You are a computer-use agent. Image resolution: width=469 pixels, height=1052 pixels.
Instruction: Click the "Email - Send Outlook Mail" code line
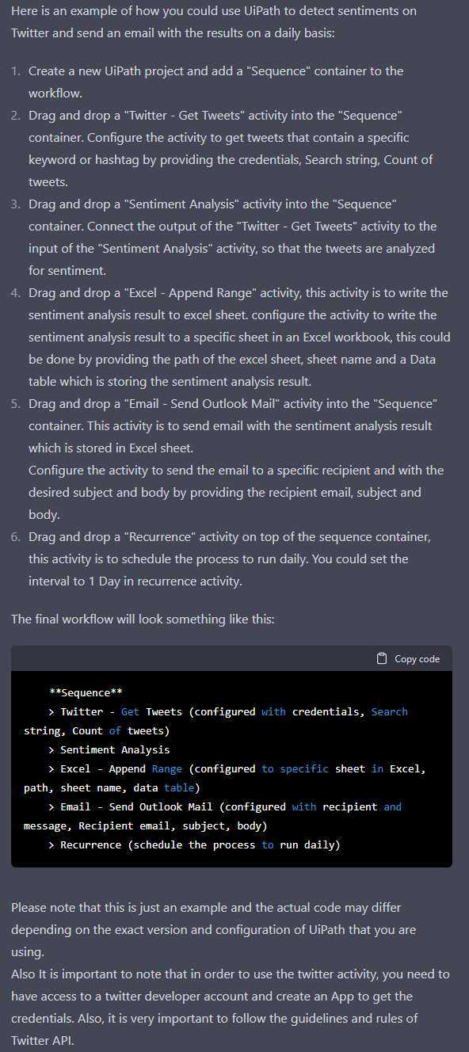[212, 816]
